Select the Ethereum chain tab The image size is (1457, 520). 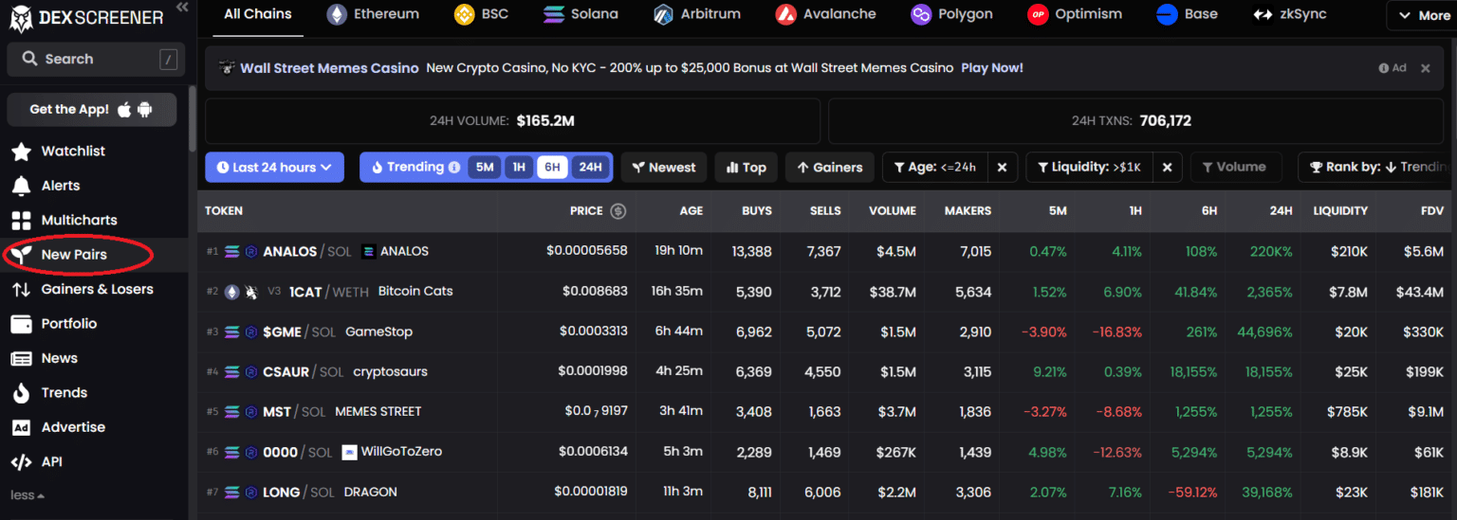pyautogui.click(x=373, y=14)
